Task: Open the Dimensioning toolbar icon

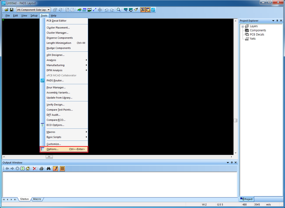Action: 89,10
